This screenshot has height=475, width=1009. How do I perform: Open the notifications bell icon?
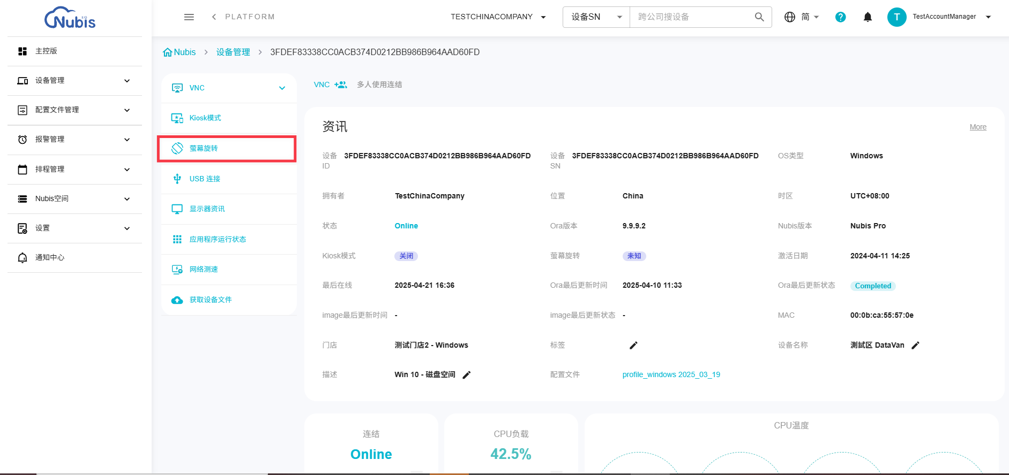coord(868,17)
